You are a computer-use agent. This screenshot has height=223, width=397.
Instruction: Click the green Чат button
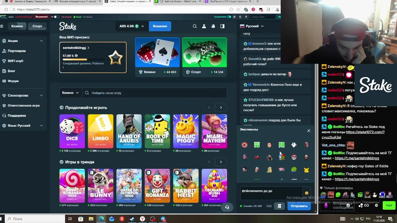(x=389, y=205)
